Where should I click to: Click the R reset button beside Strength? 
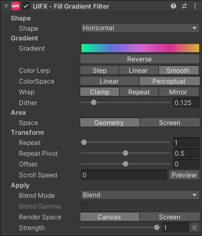coord(194,228)
